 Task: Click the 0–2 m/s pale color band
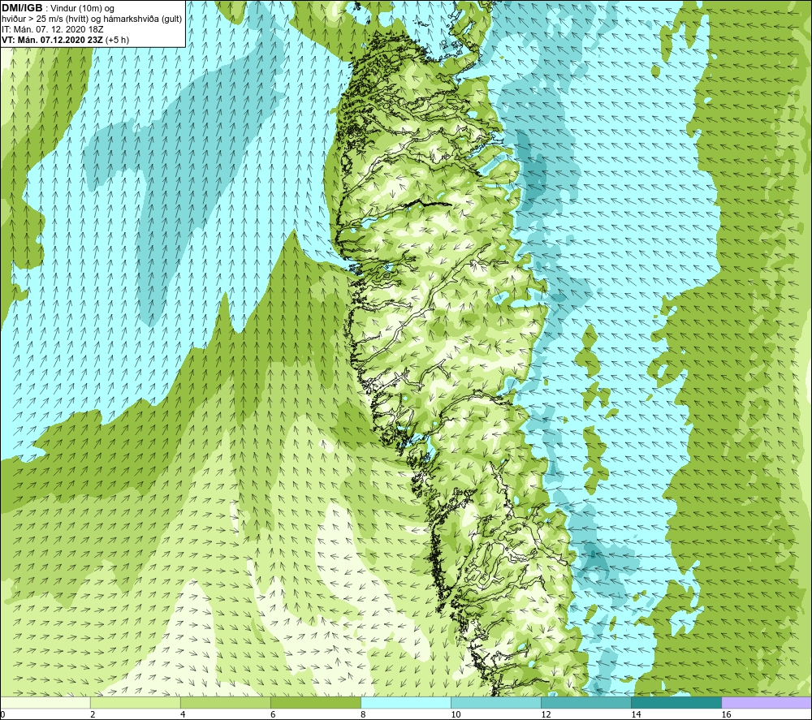tap(45, 702)
